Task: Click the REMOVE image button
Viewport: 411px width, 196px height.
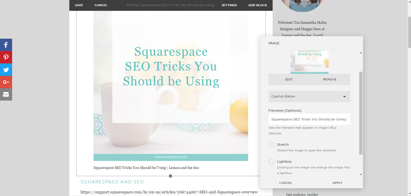Action: [x=330, y=79]
